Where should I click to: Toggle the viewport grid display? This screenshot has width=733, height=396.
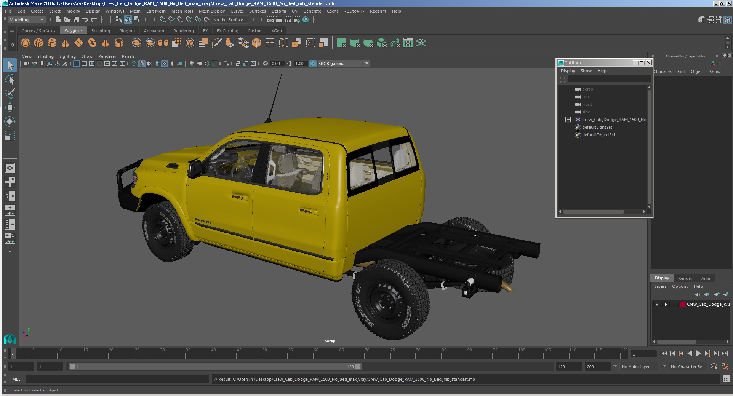[x=77, y=64]
